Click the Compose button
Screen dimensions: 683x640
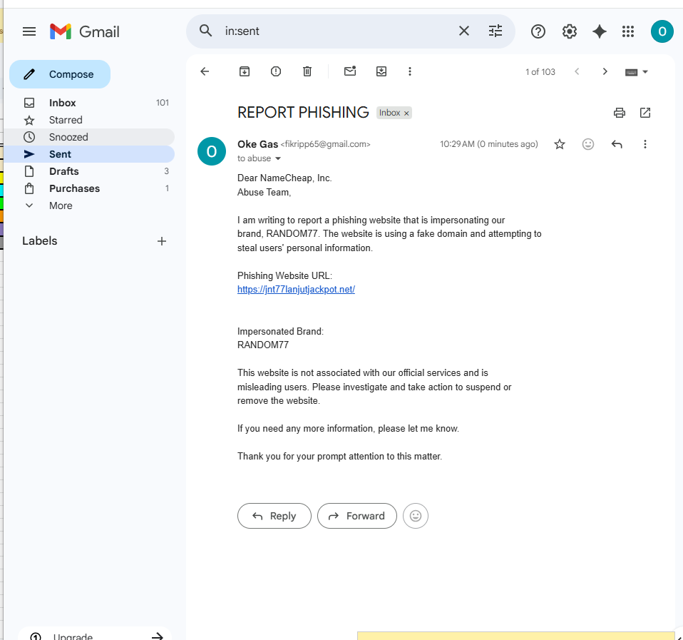(60, 74)
